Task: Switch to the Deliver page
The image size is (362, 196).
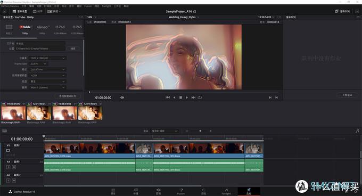Action: click(249, 191)
